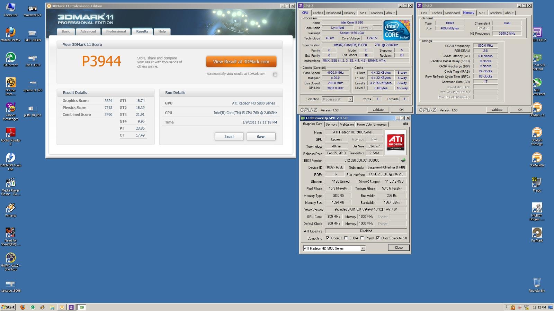Launch Fraps from the desktop
The height and width of the screenshot is (311, 554).
click(537, 185)
